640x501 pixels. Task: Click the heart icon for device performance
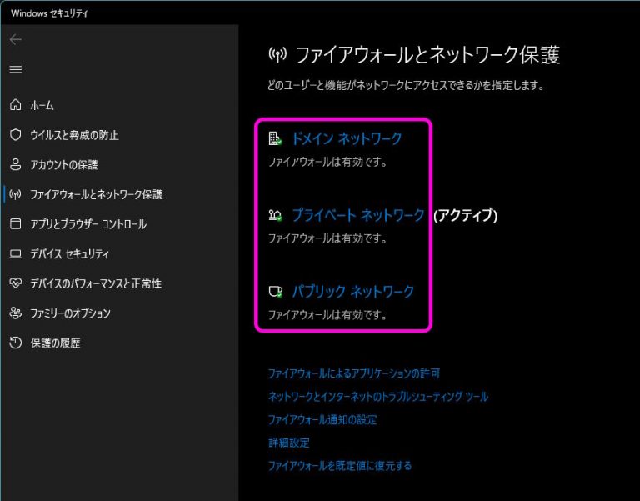pos(16,283)
